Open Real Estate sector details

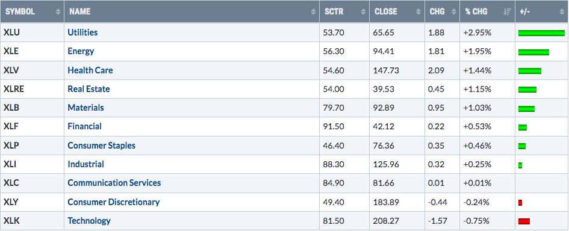tap(89, 89)
